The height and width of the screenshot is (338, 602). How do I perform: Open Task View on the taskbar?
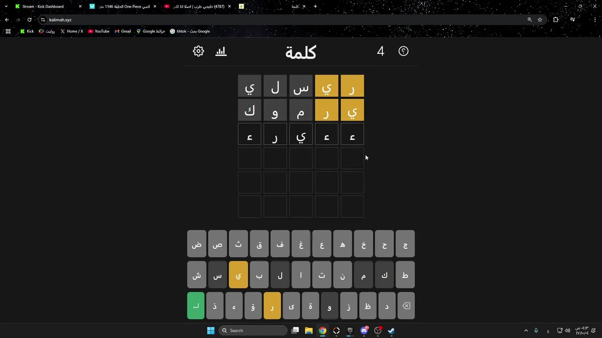[x=295, y=330]
